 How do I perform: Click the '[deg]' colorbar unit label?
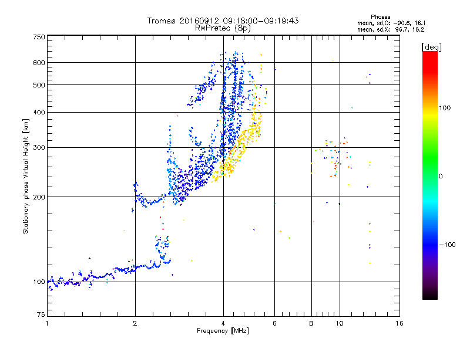tap(431, 47)
